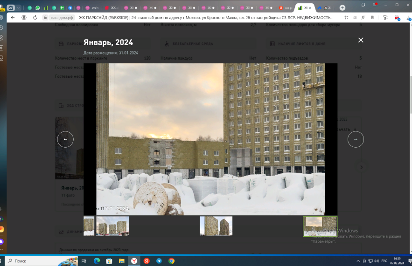Open the clock showing 14:39
This screenshot has width=412, height=266.
pos(397,261)
